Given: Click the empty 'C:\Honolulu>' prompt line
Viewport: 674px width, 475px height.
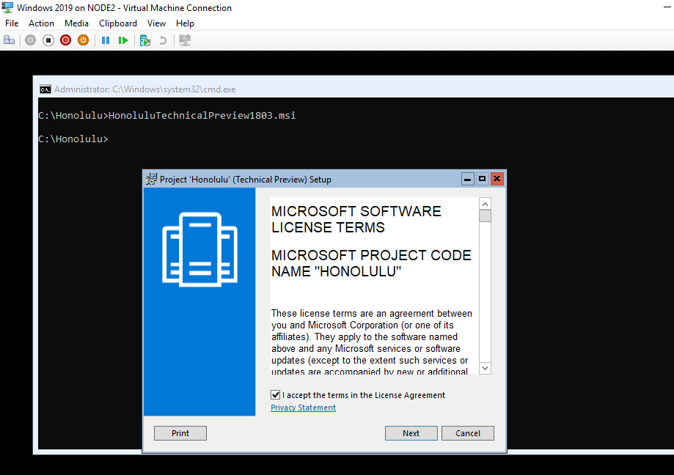Looking at the screenshot, I should click(73, 139).
